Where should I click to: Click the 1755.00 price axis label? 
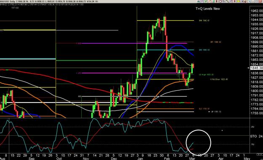pyautogui.click(x=257, y=113)
